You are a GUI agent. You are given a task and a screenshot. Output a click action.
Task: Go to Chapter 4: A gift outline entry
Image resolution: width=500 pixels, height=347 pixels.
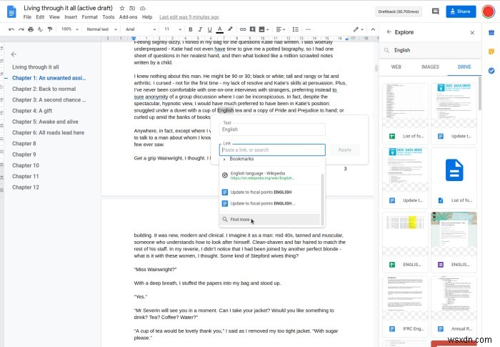(32, 111)
